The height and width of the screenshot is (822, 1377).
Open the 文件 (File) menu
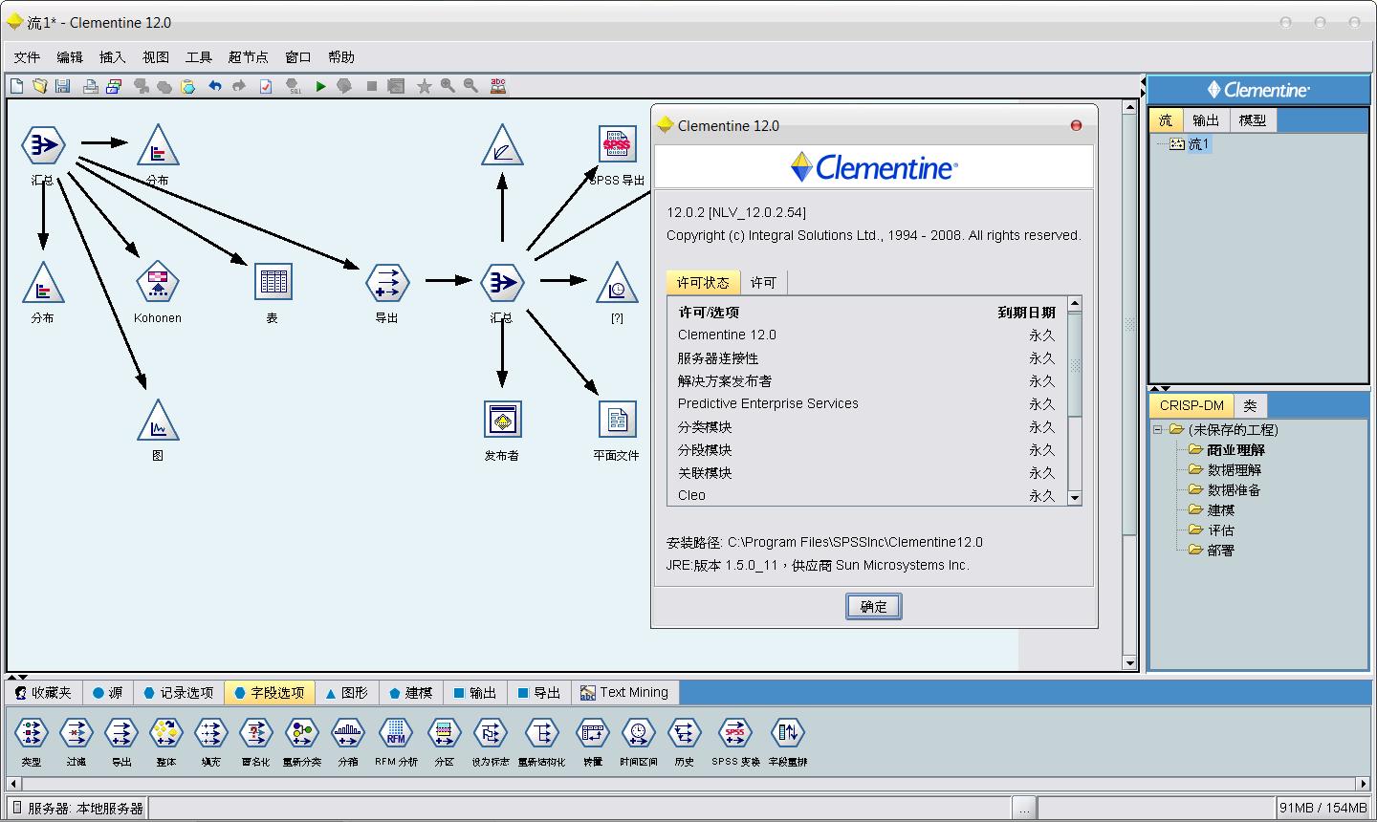click(27, 57)
